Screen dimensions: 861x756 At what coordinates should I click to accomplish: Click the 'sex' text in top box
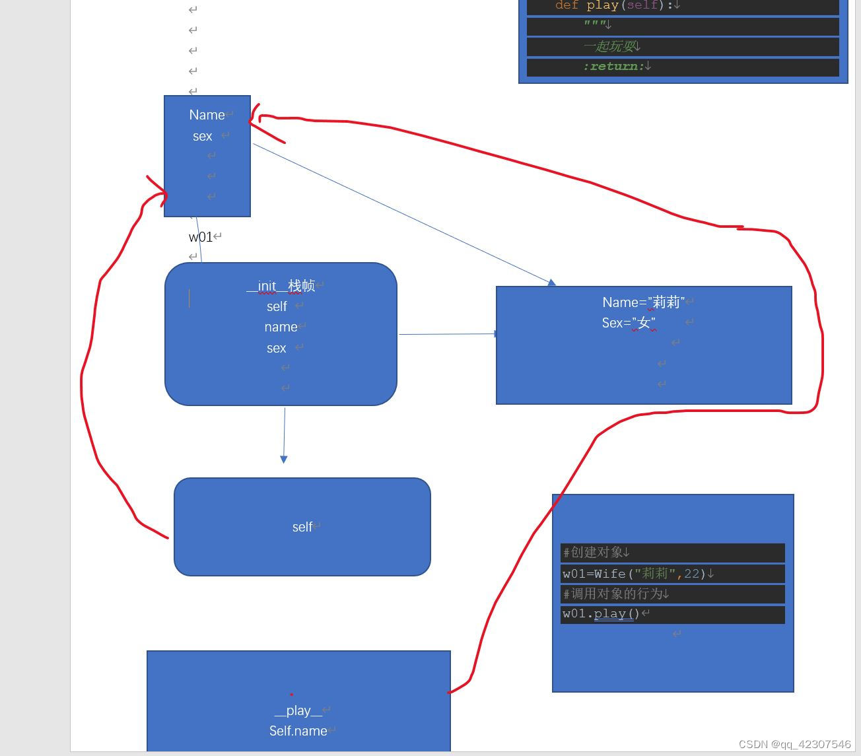[x=202, y=137]
